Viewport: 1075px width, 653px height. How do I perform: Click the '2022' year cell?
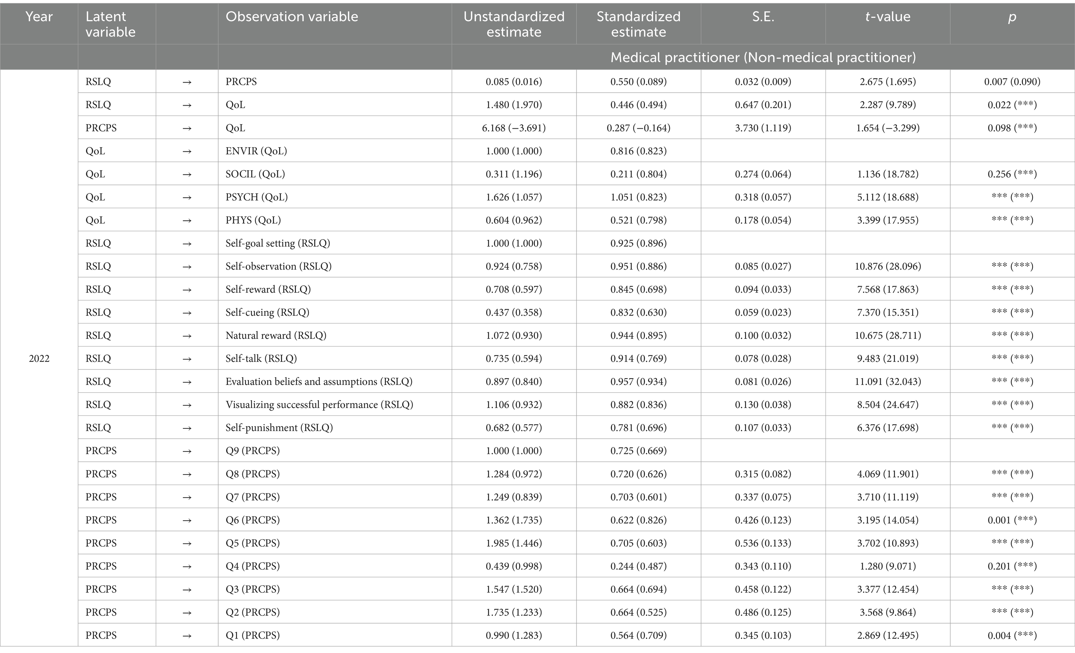coord(39,358)
